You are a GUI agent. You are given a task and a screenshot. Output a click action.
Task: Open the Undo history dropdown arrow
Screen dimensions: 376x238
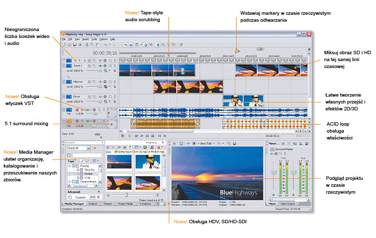[x=110, y=45]
